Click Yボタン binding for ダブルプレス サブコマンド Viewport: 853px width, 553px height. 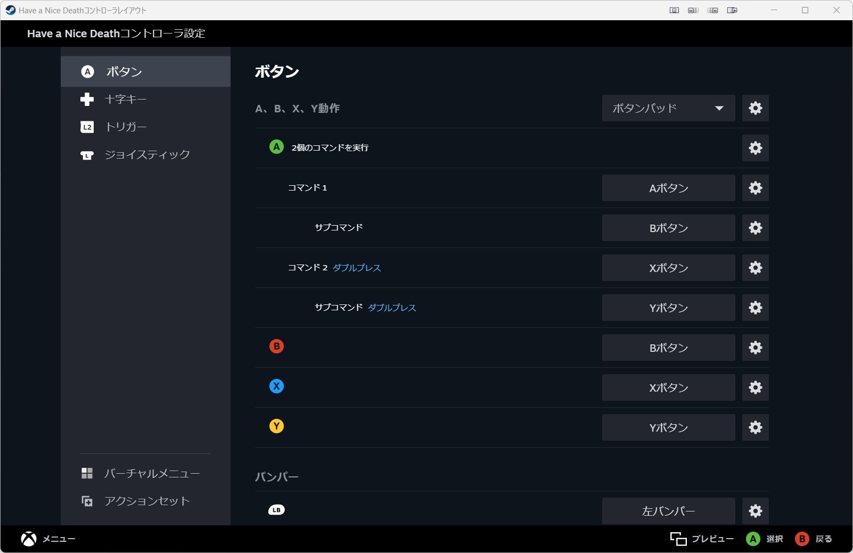(x=668, y=308)
